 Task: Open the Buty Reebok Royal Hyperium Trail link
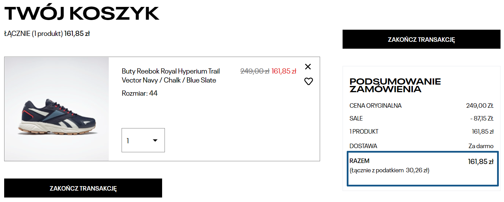tap(171, 71)
